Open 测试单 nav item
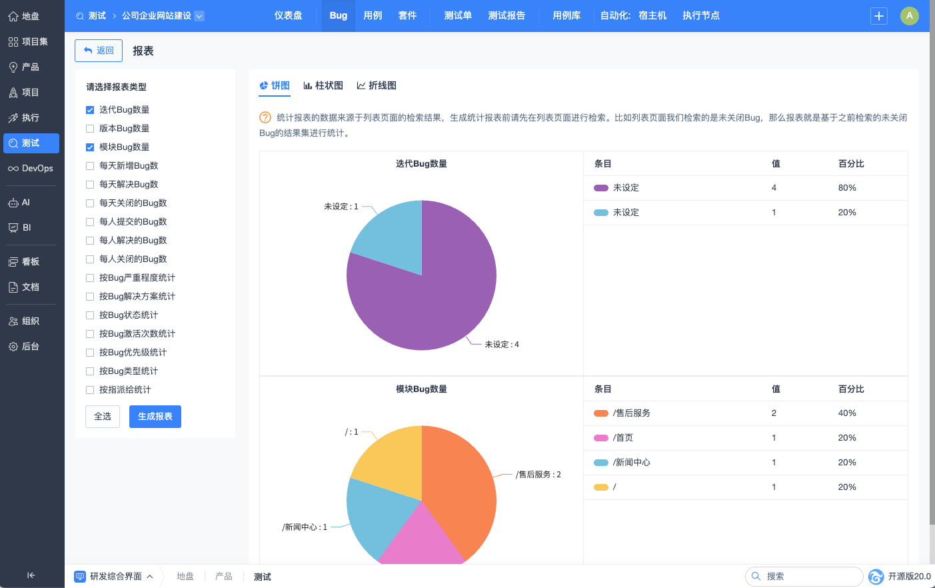The width and height of the screenshot is (935, 588). pyautogui.click(x=458, y=15)
